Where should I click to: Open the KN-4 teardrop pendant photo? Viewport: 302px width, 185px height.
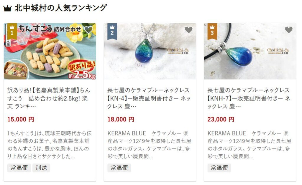point(150,51)
